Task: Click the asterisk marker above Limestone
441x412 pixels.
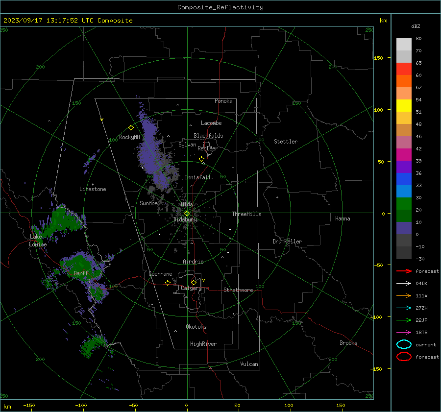Action: [93, 185]
